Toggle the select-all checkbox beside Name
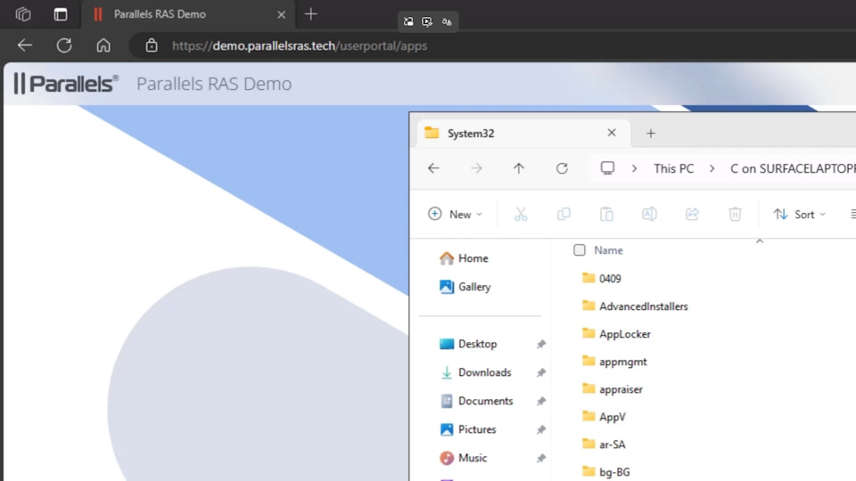This screenshot has height=481, width=856. tap(580, 249)
